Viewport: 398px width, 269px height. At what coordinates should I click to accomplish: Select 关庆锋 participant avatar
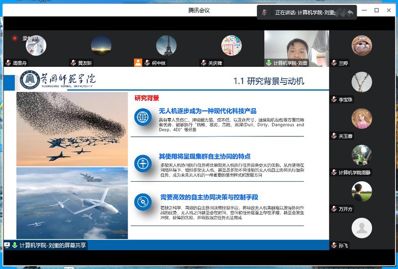[231, 45]
